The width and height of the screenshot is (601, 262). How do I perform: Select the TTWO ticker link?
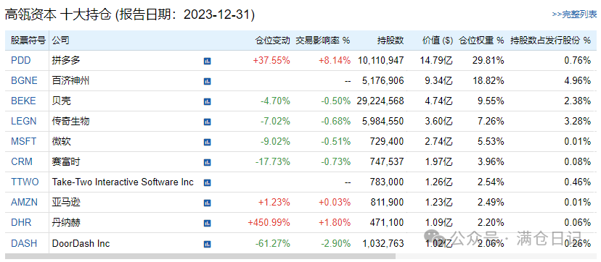25,182
